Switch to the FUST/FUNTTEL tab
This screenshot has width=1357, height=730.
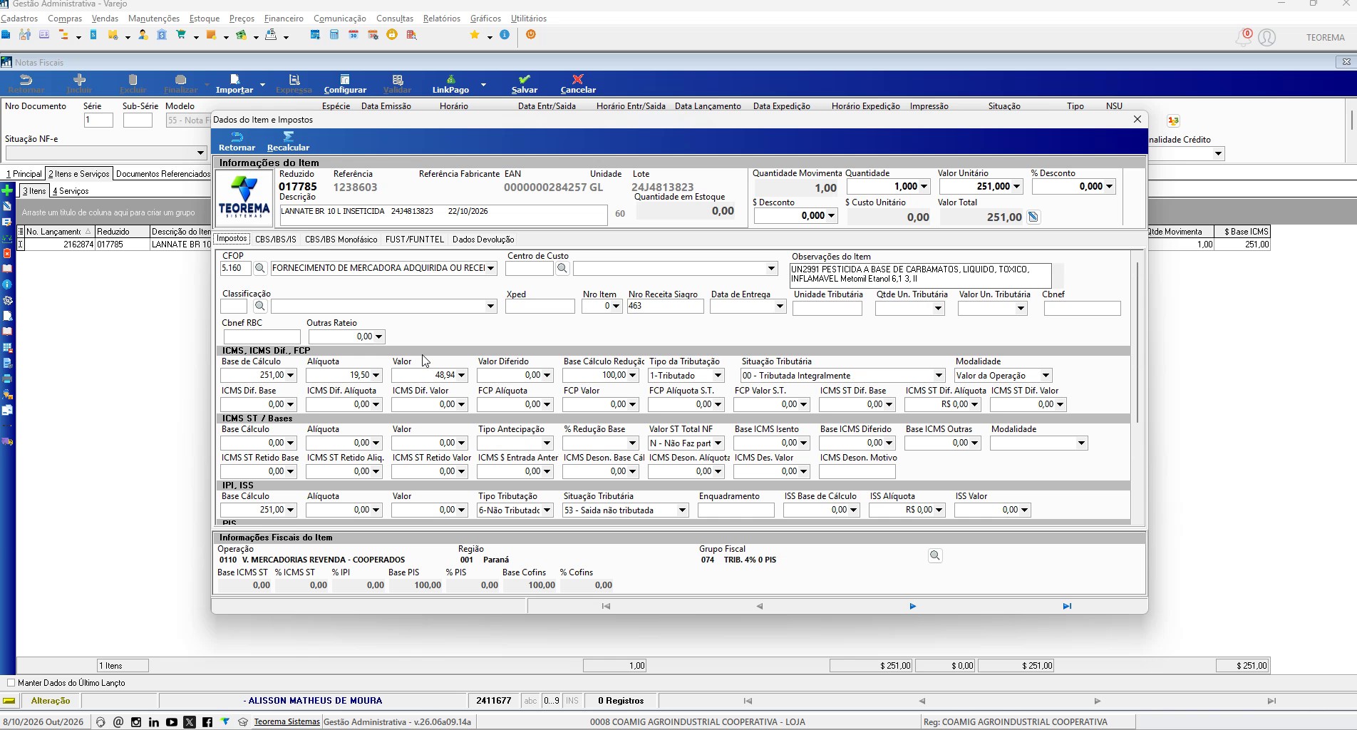(415, 240)
